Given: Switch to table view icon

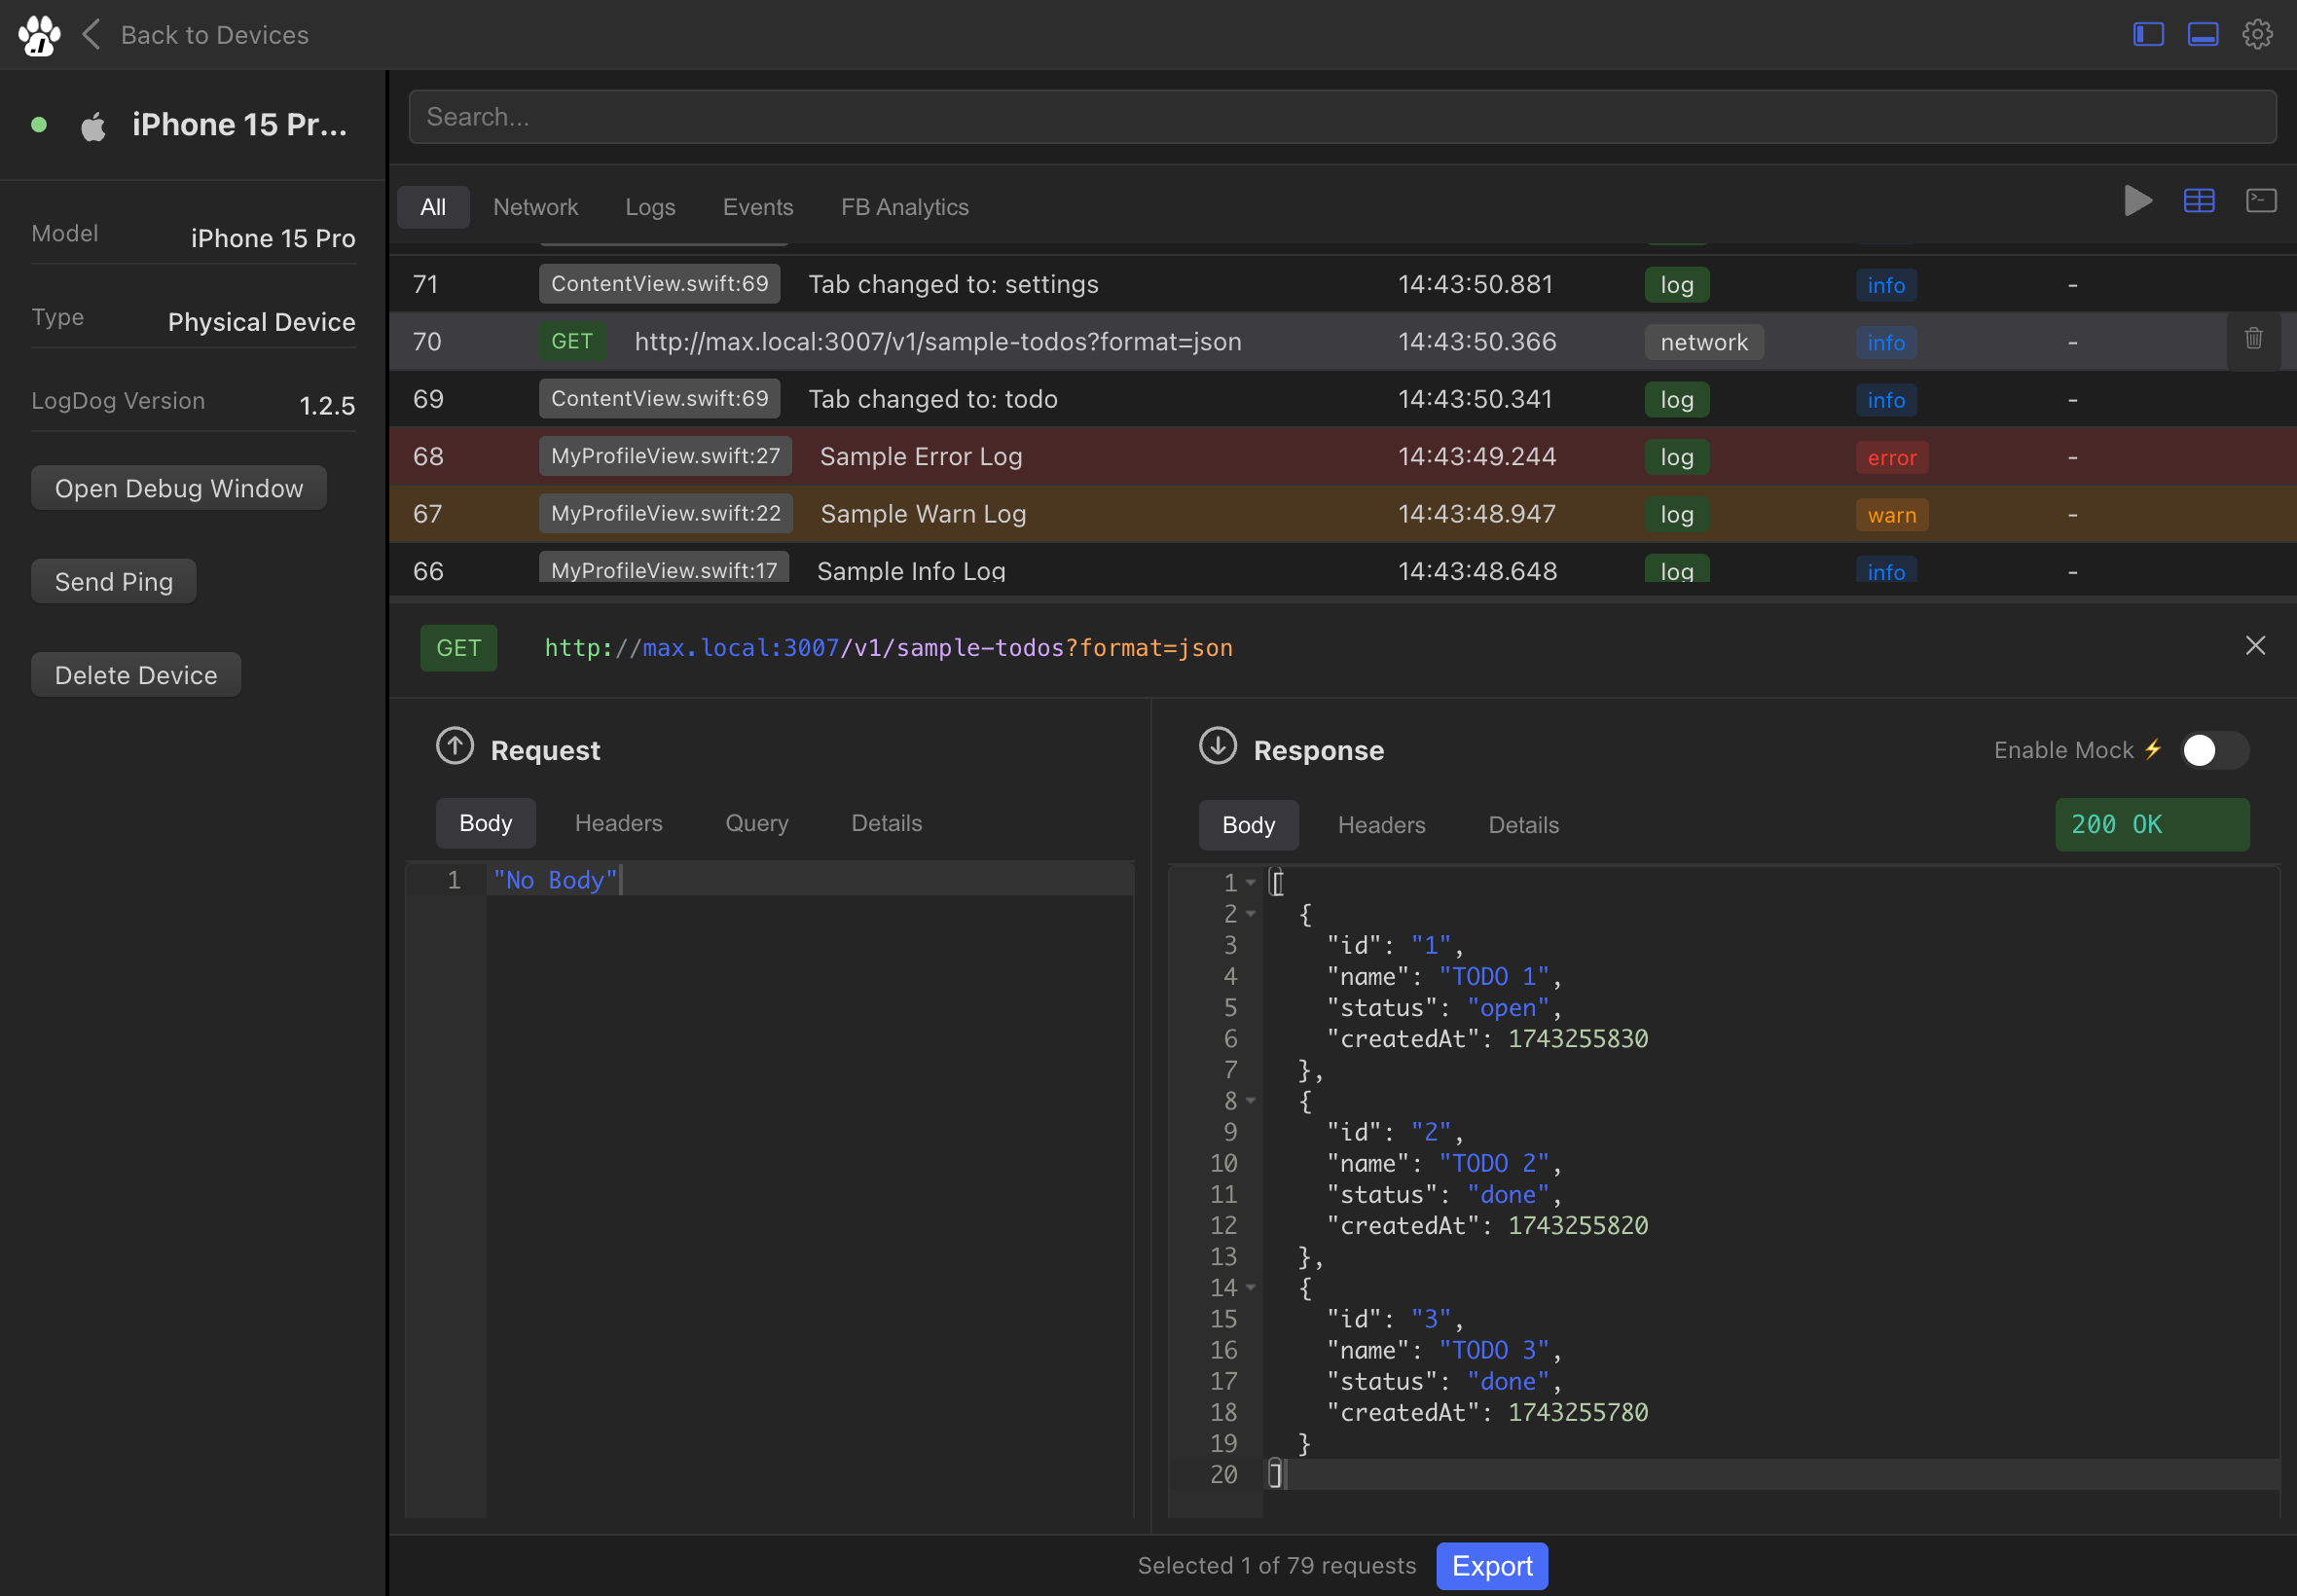Looking at the screenshot, I should (x=2199, y=201).
